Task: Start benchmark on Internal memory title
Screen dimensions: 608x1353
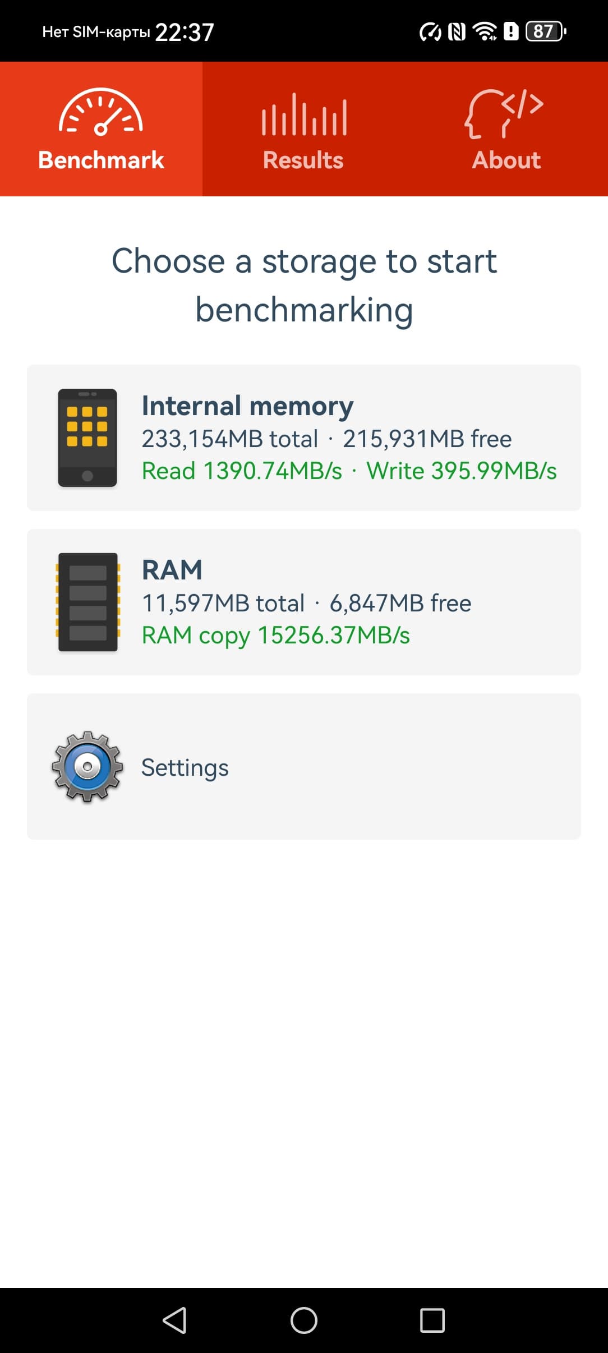Action: click(x=247, y=406)
